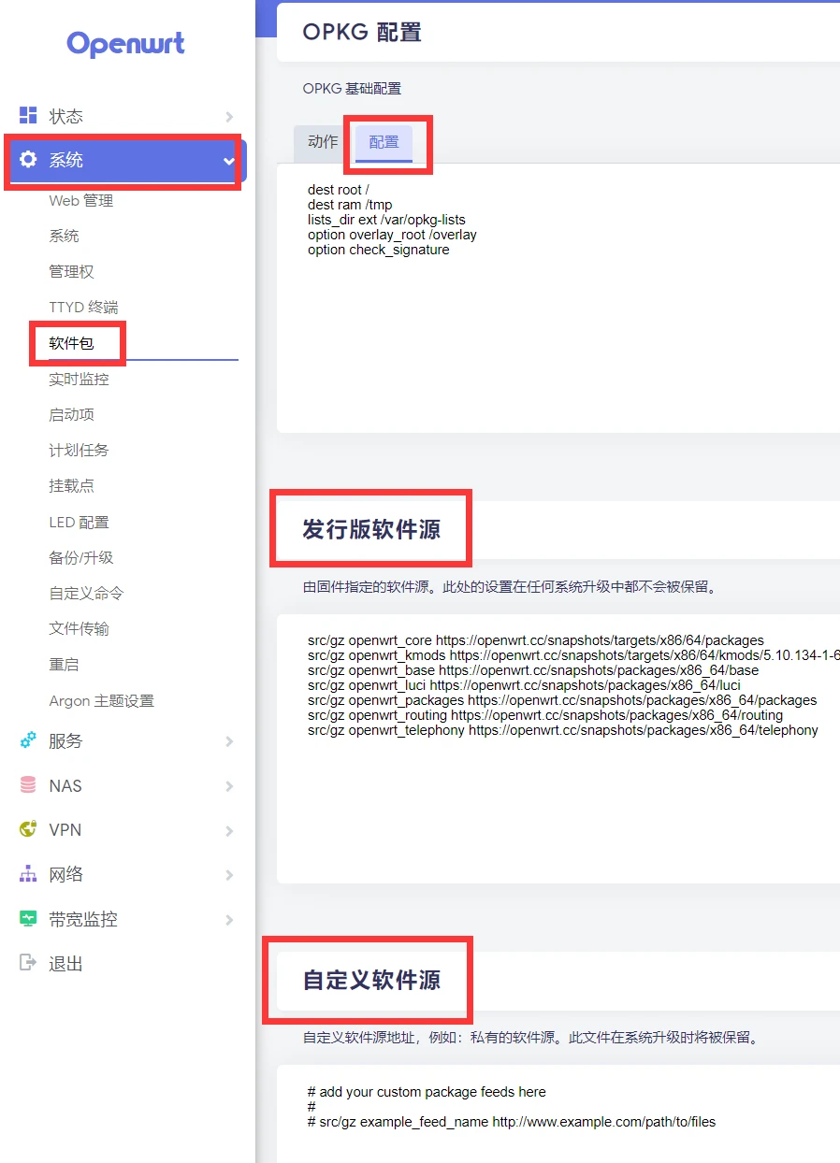Collapse the 系统 menu chevron
The image size is (840, 1163).
229,161
